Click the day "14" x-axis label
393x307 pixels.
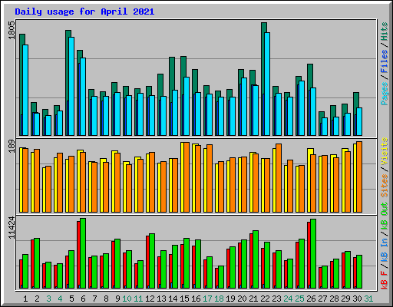coord(173,299)
